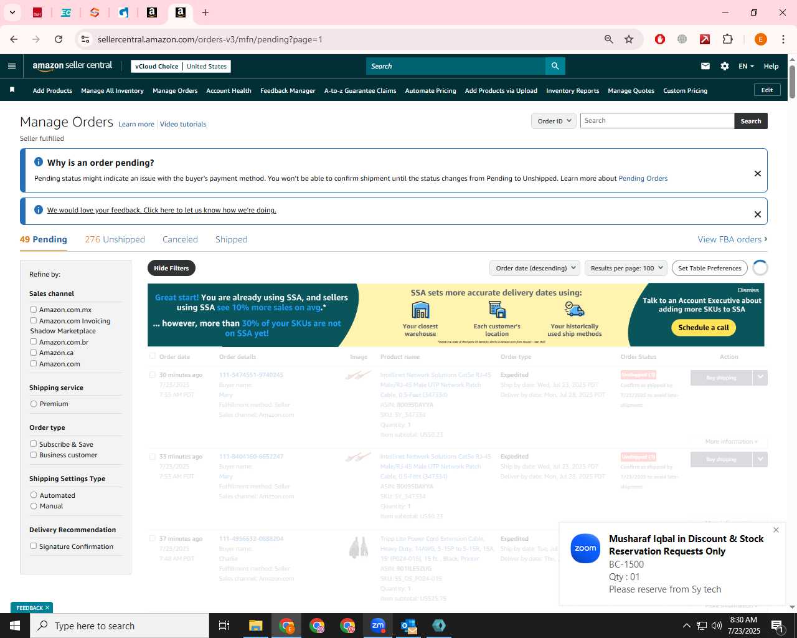Open the tab search dropdown arrow
This screenshot has width=797, height=638.
point(12,12)
